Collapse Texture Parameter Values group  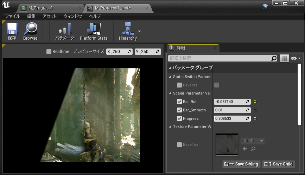pos(170,127)
